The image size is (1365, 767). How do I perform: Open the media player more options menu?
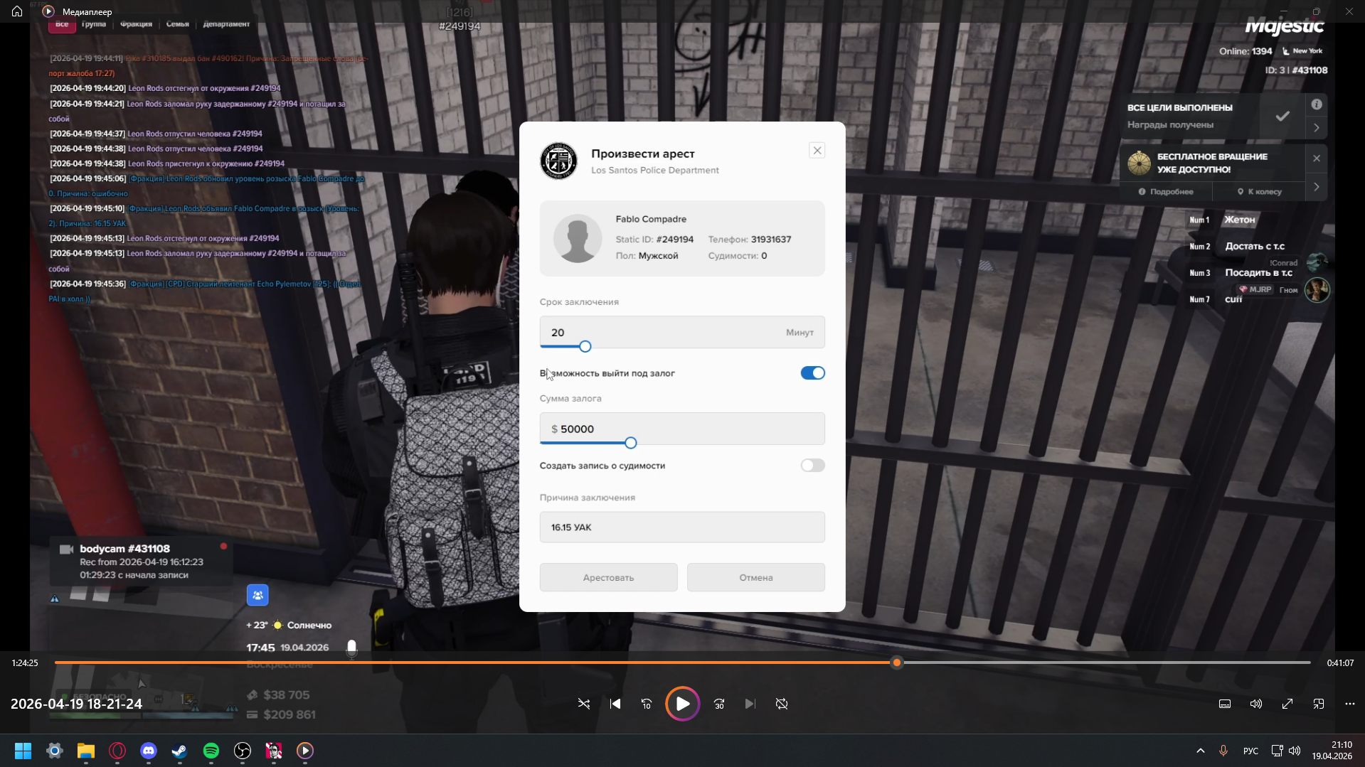[x=1350, y=704]
